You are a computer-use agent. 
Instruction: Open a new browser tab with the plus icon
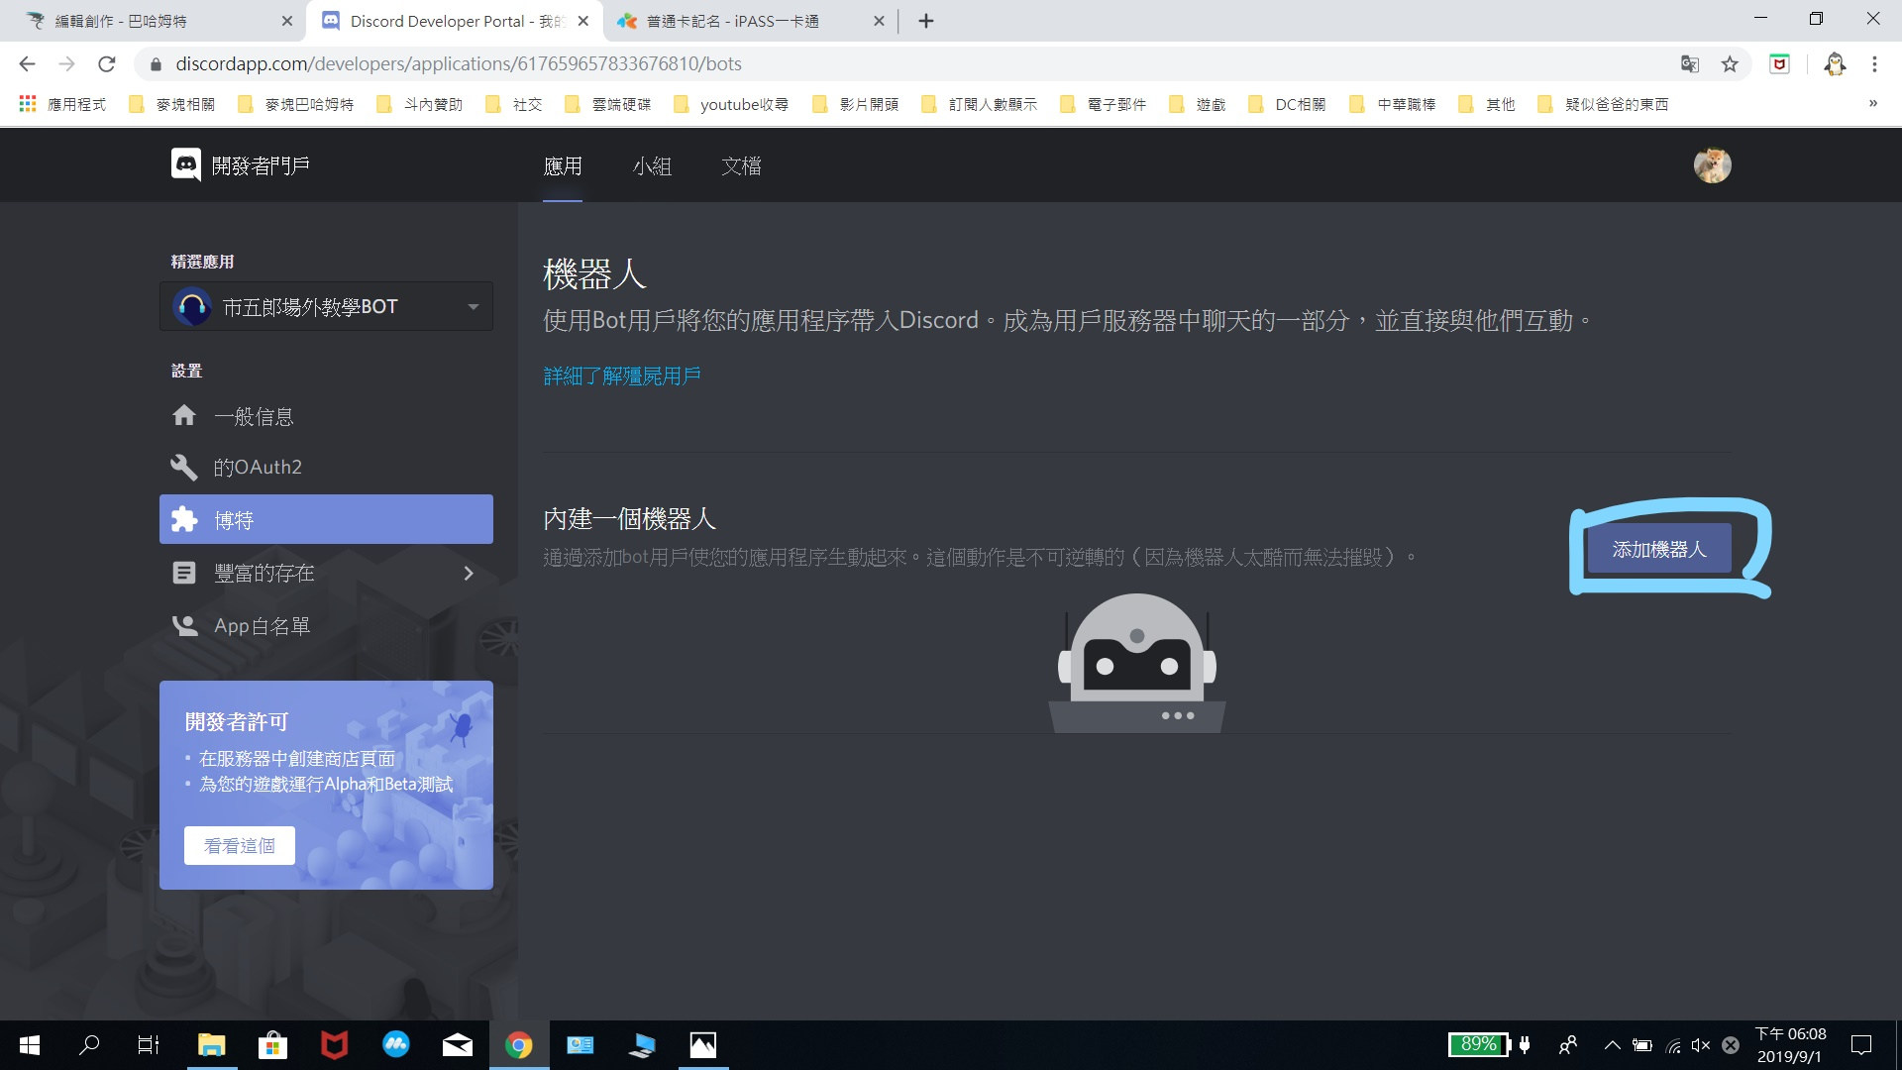tap(926, 21)
